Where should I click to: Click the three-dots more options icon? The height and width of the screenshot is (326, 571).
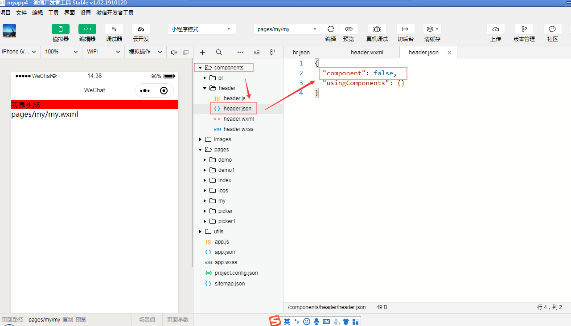tap(240, 52)
